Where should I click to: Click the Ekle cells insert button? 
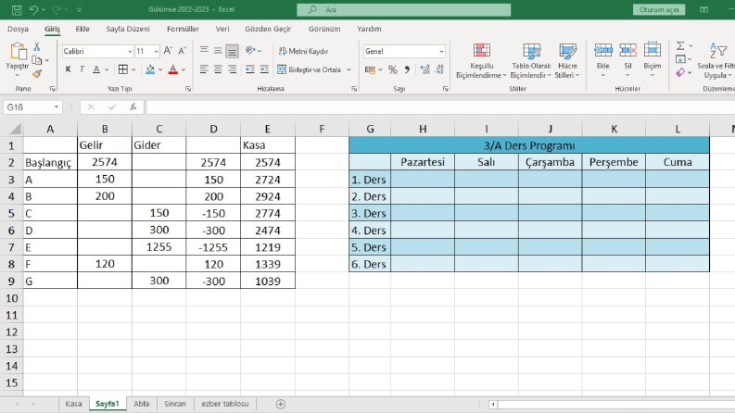602,60
